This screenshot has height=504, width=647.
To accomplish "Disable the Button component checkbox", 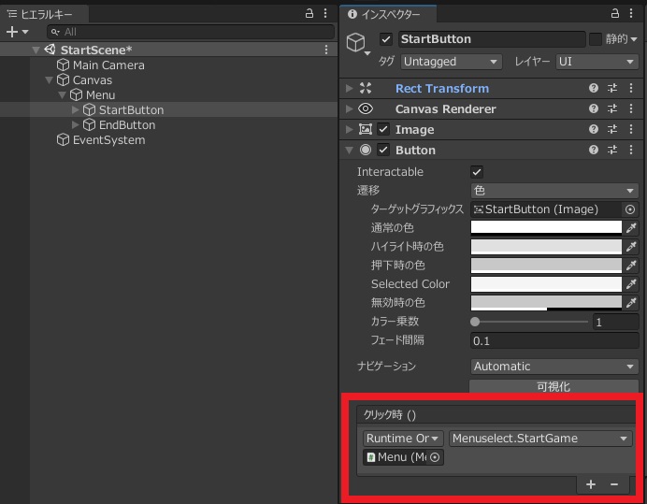I will [x=383, y=150].
